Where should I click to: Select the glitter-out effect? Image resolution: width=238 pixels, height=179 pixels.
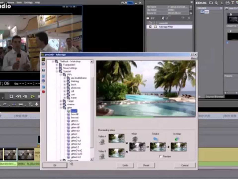pos(75,131)
